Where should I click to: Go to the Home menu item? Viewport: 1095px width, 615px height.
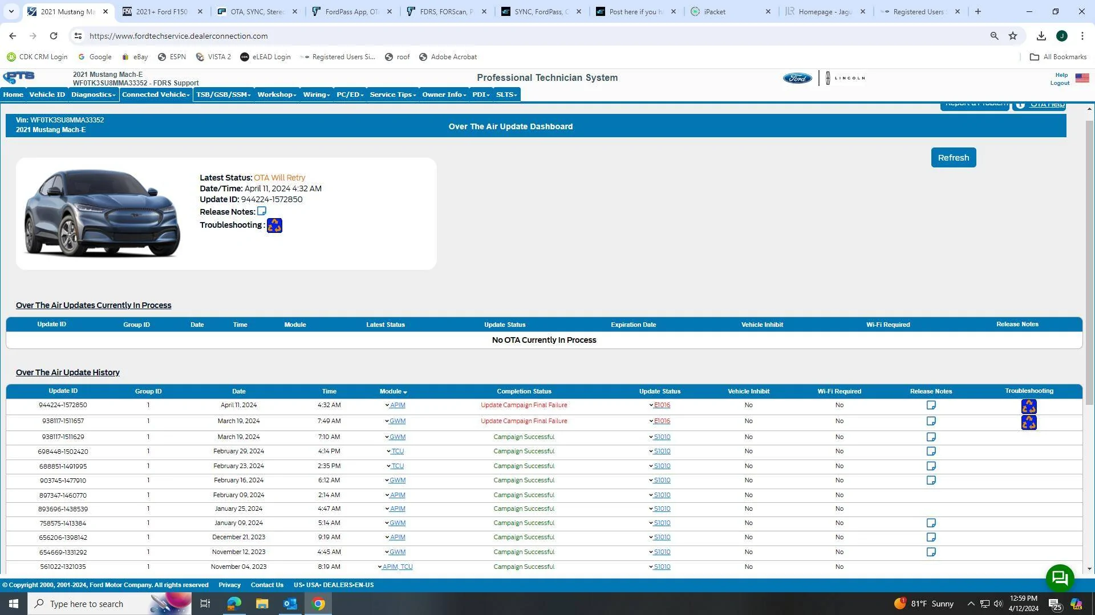(x=13, y=95)
